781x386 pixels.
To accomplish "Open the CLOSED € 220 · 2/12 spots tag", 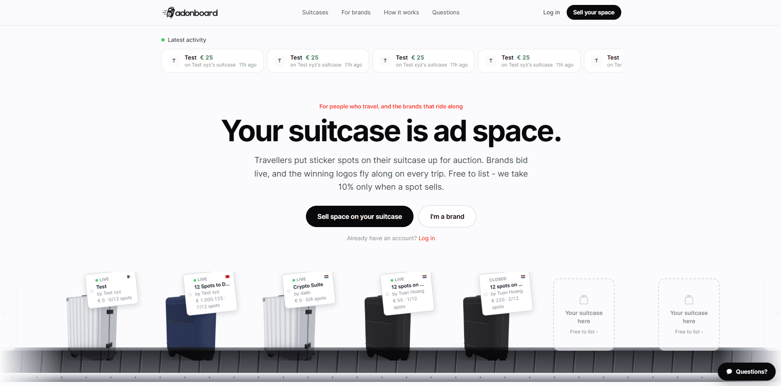I will tap(506, 293).
